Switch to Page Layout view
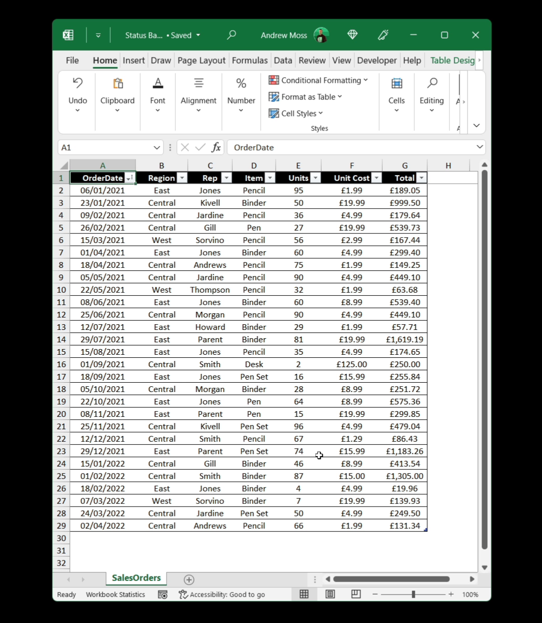Viewport: 542px width, 623px height. (330, 594)
